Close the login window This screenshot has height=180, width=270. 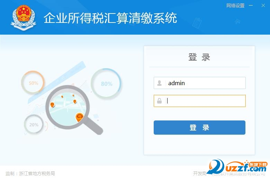coord(263,6)
